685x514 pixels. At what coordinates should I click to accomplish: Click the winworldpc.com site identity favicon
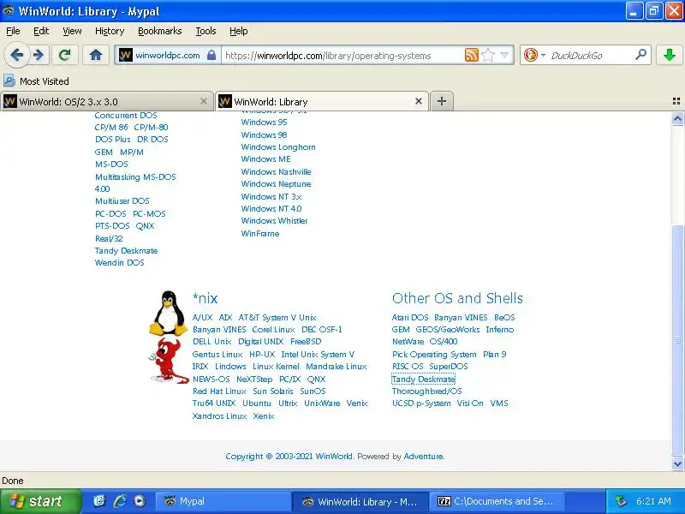tap(126, 55)
